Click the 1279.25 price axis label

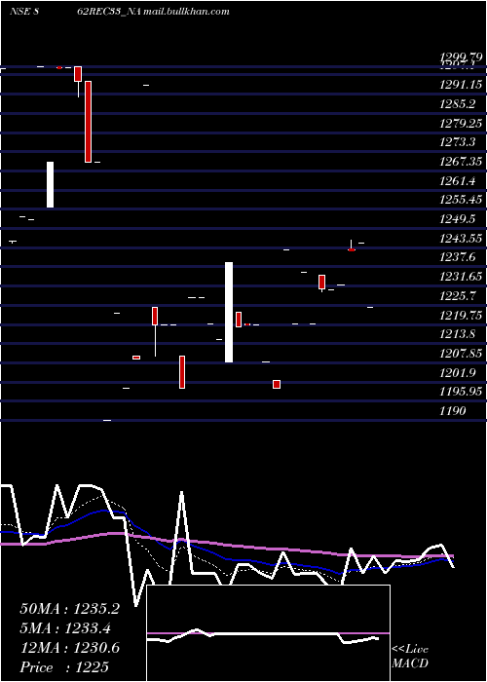pos(461,123)
